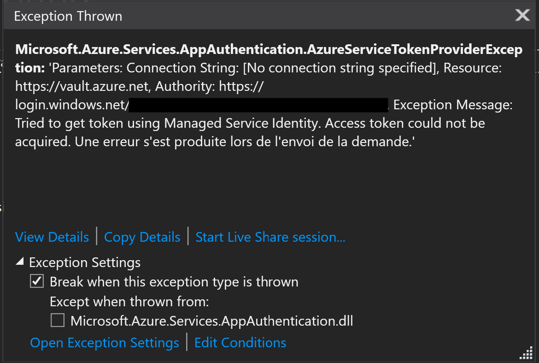Screen dimensions: 539x363
Task: Copy Details of the exception
Action: pyautogui.click(x=142, y=237)
